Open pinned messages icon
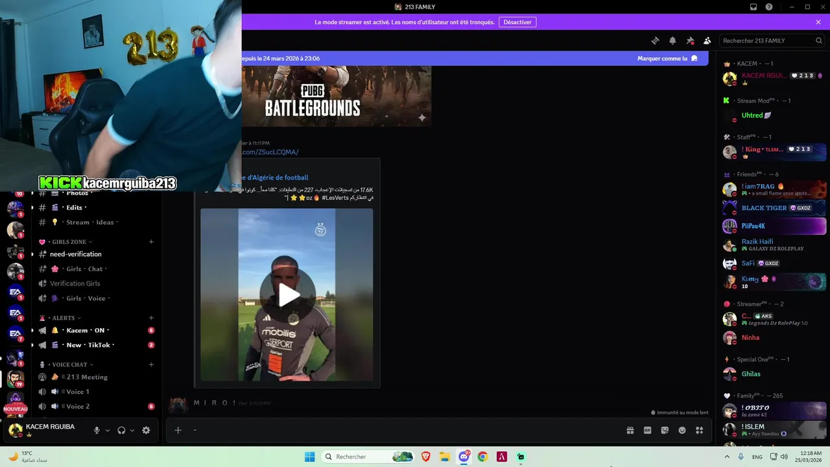The image size is (830, 467). tap(690, 40)
